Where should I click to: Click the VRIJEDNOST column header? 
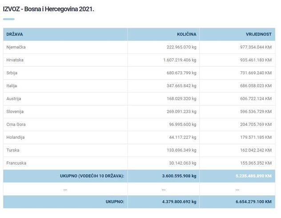point(258,34)
